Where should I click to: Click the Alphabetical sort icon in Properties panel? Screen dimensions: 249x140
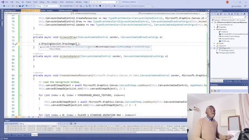[215, 91]
